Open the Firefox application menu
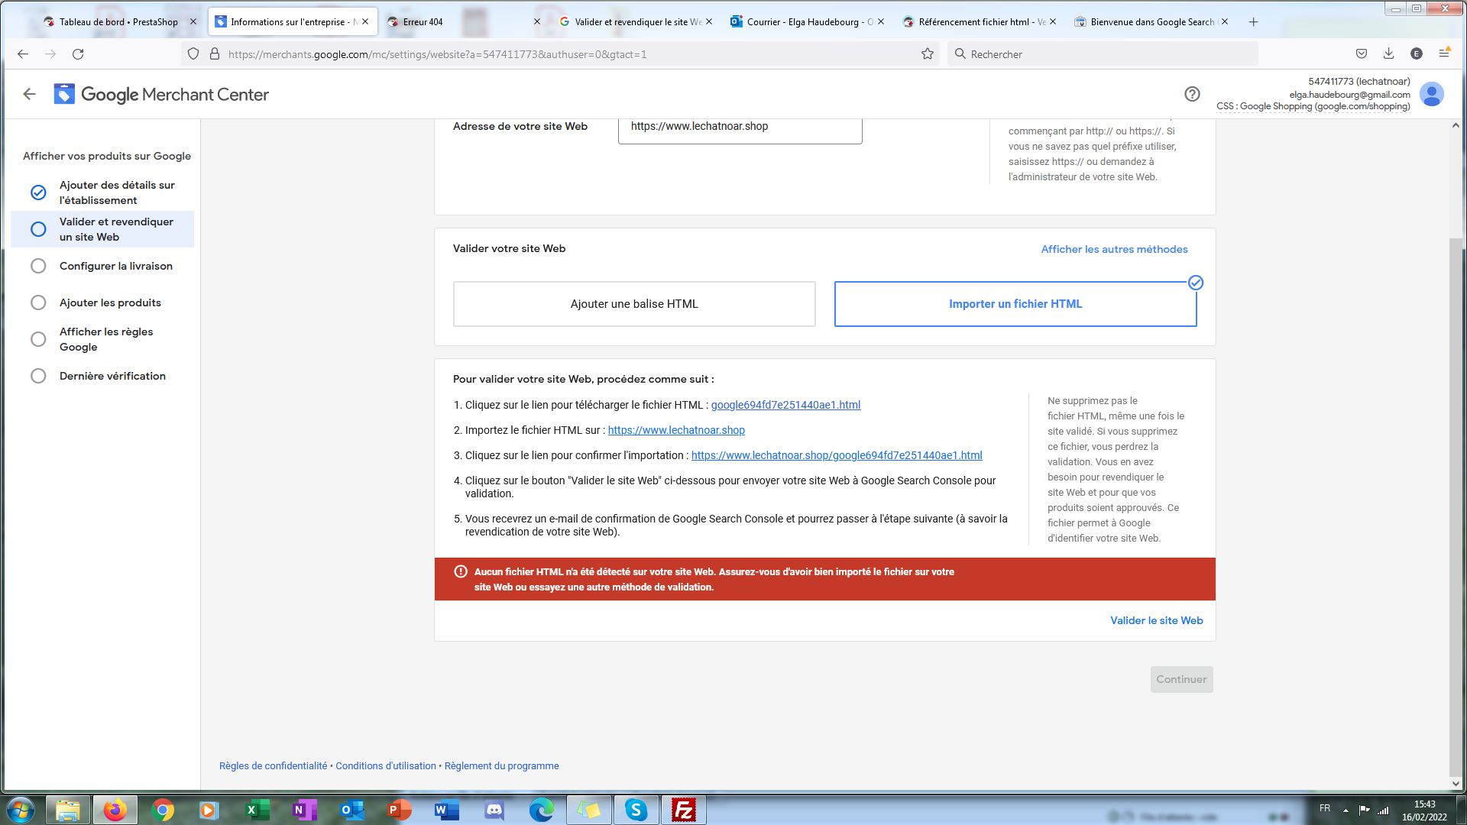The height and width of the screenshot is (825, 1467). (x=1444, y=53)
